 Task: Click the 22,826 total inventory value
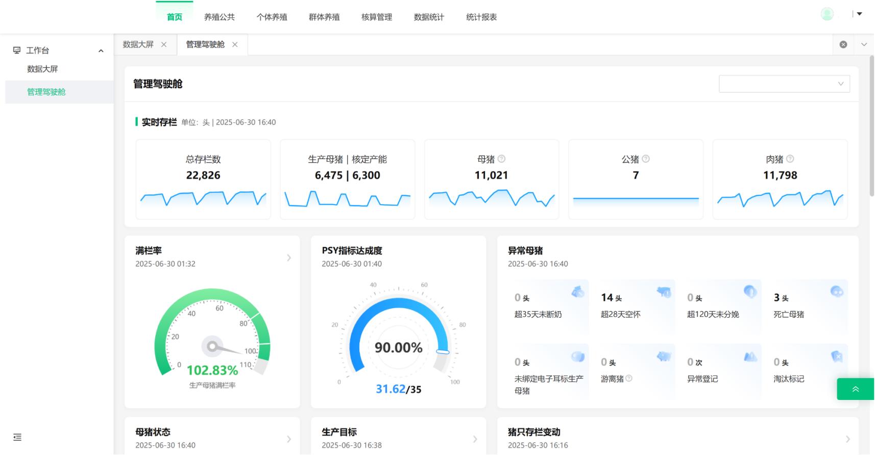203,175
